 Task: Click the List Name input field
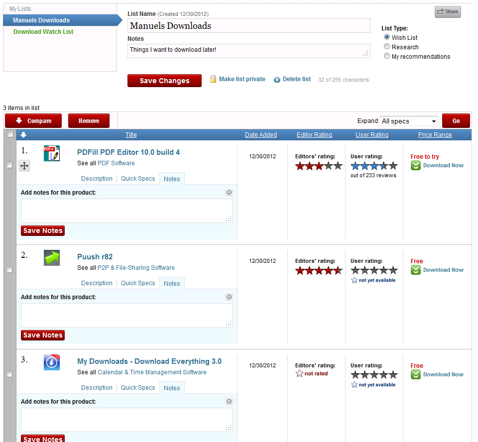tap(249, 26)
